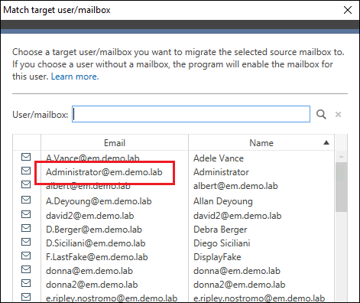
Task: Select the A.Vance@em.demo.lab email
Action: [x=92, y=158]
